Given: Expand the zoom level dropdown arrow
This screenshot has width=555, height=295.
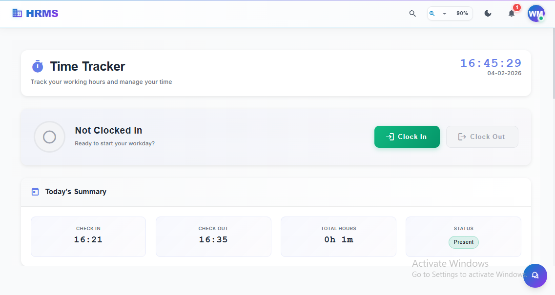Looking at the screenshot, I should (445, 14).
